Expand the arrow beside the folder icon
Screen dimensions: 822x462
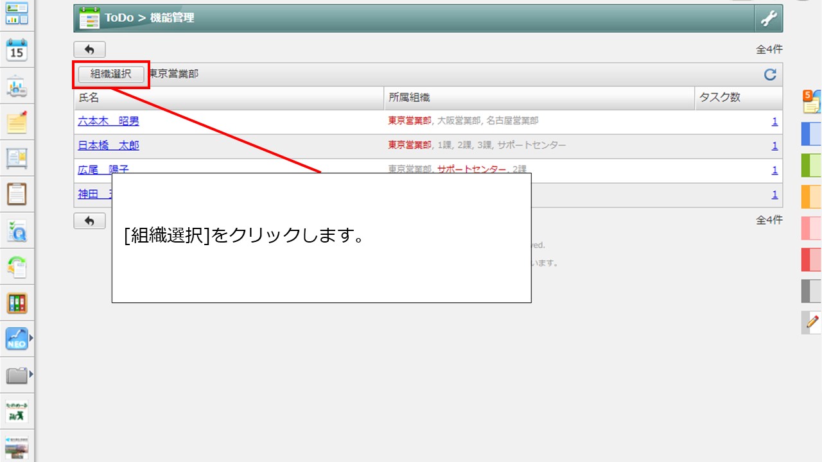coord(31,373)
